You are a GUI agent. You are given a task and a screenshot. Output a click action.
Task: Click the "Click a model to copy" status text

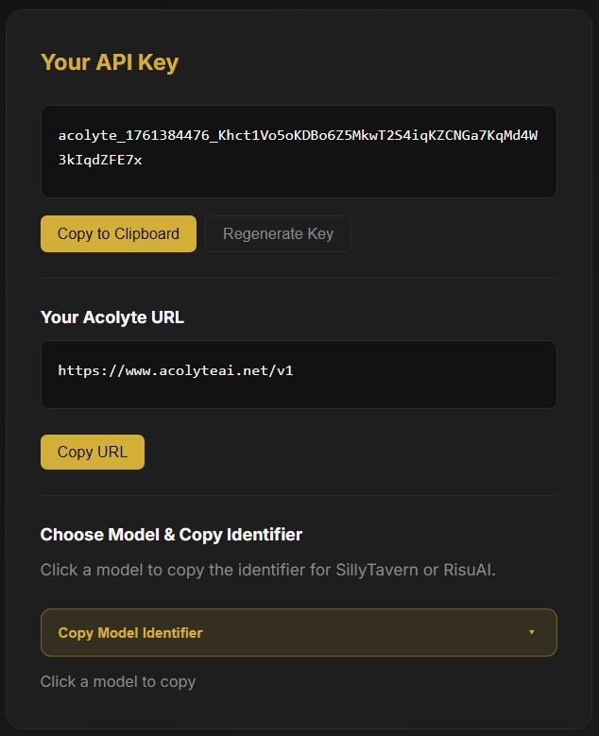point(118,681)
